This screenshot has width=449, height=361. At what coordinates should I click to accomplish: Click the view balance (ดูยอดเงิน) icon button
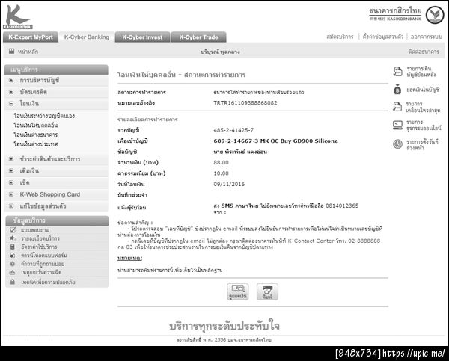(x=238, y=291)
